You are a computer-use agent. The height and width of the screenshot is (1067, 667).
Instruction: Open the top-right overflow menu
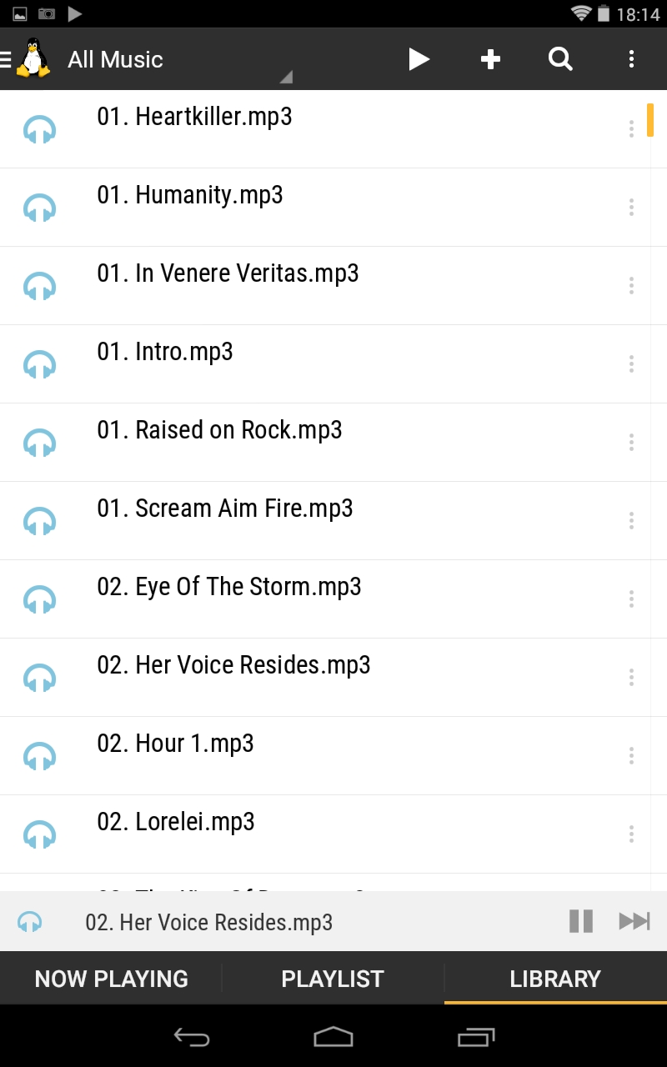tap(631, 59)
